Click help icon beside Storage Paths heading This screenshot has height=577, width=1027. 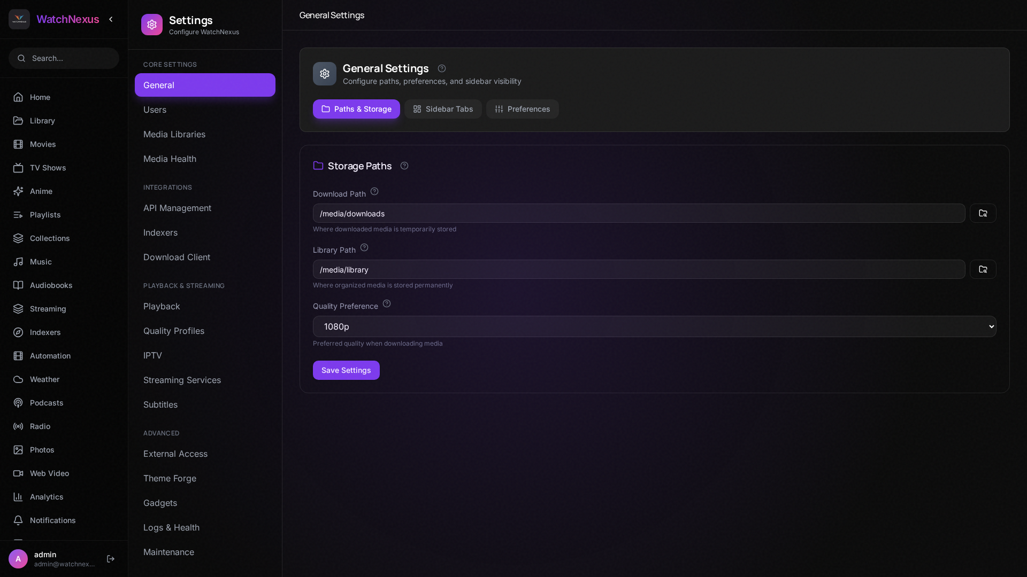coord(404,166)
